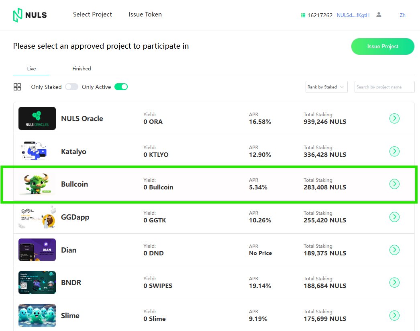Focus Search by project name field
Image resolution: width=420 pixels, height=331 pixels.
pos(384,87)
